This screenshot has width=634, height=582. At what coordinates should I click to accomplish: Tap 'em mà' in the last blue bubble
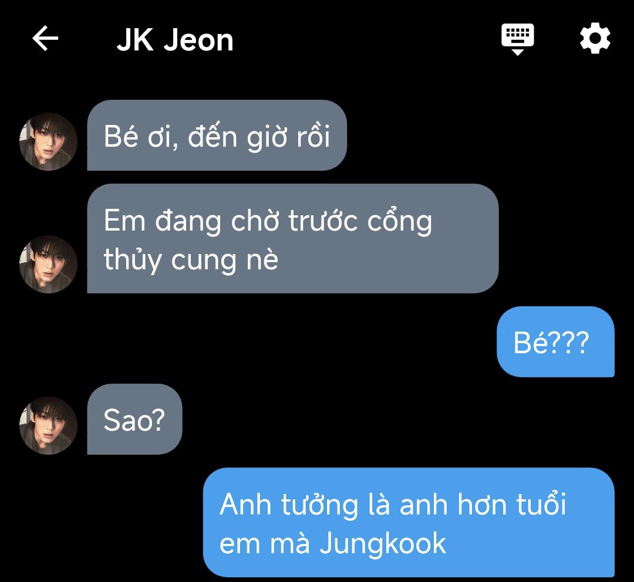click(264, 544)
